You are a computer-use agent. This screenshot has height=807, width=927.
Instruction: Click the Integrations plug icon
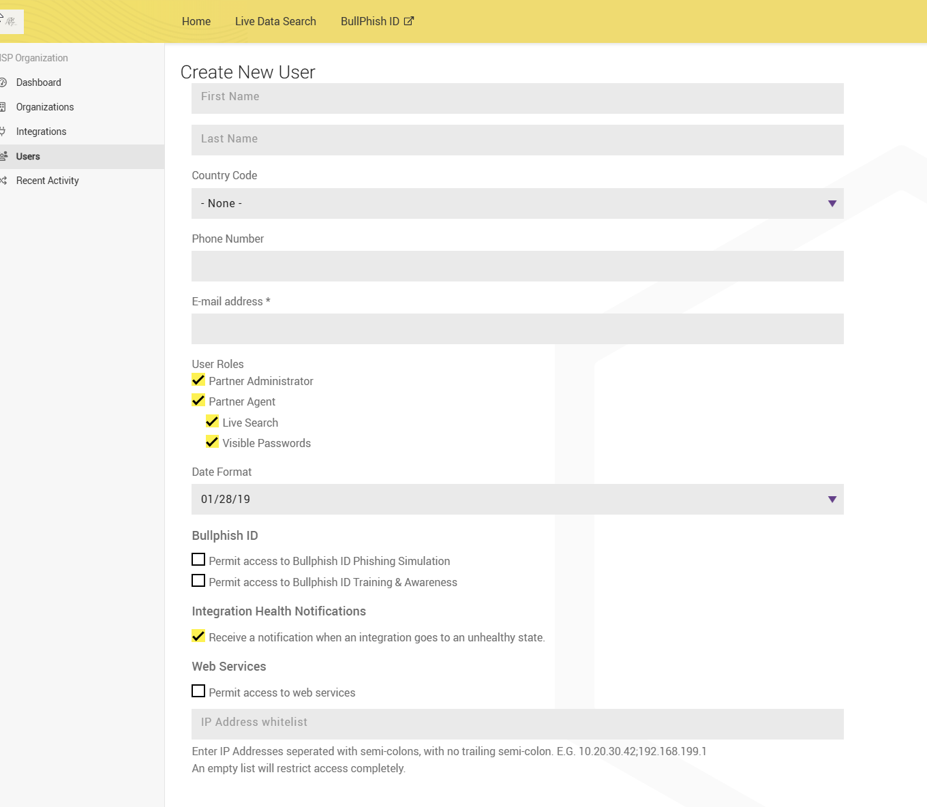click(3, 132)
